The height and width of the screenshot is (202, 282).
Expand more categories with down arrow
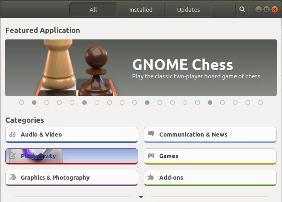point(141,197)
